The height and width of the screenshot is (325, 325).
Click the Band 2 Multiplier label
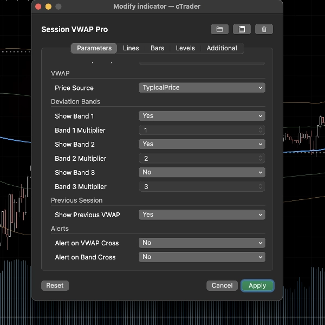[80, 158]
